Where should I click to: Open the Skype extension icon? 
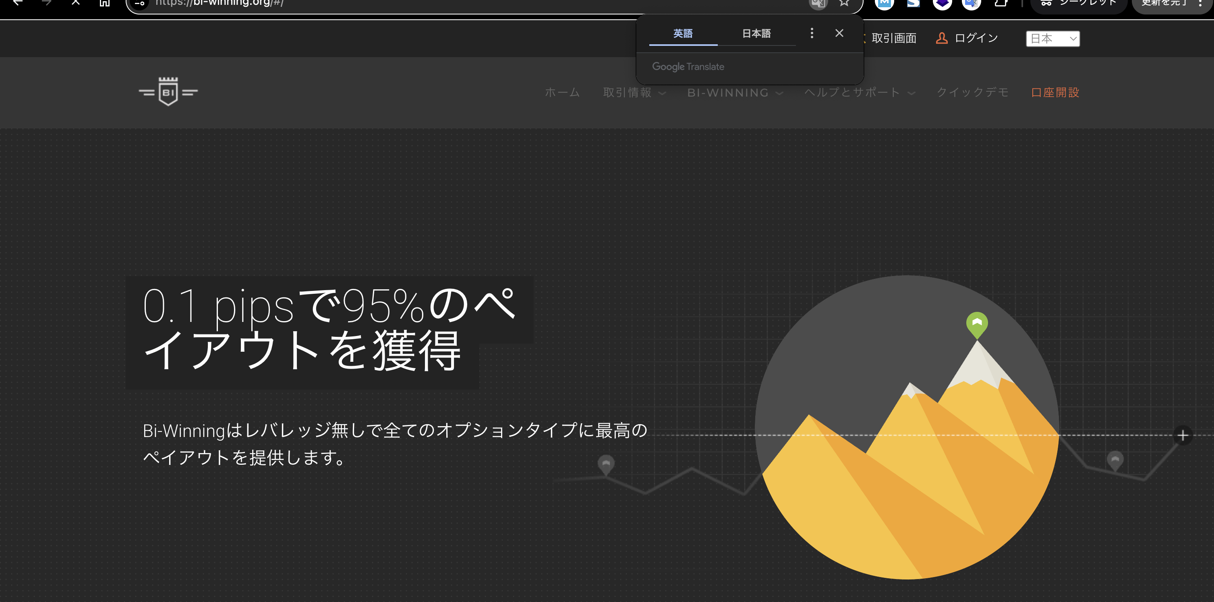(913, 4)
